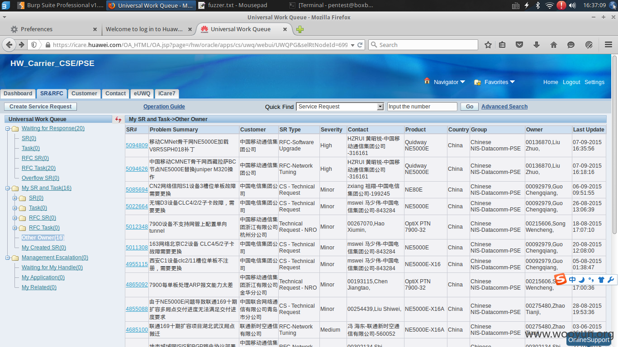
Task: Select Waiting for My Handle(0) in the tree
Action: pyautogui.click(x=52, y=267)
